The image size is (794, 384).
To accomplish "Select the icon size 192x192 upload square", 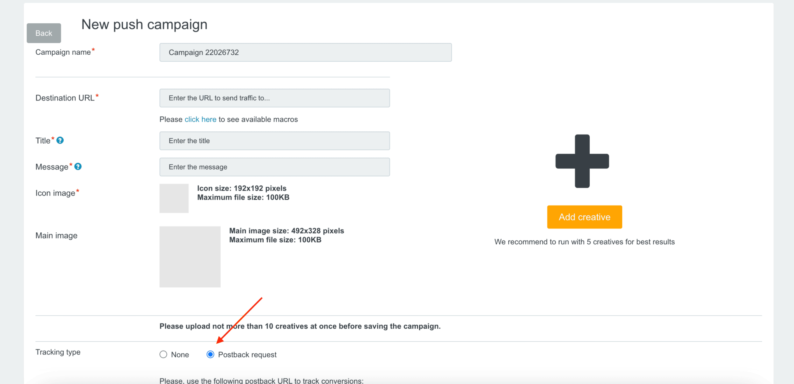I will pos(174,198).
